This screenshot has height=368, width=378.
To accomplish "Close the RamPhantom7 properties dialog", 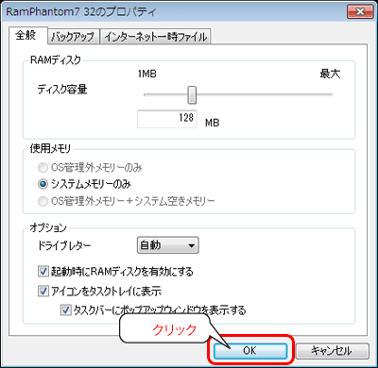I will [x=360, y=12].
